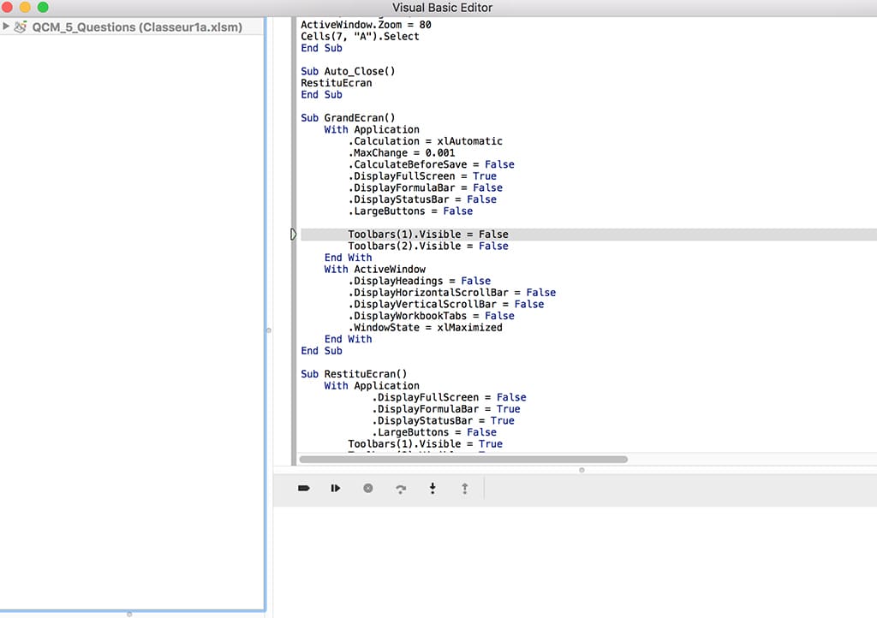Viewport: 877px width, 618px height.
Task: Click the current execution arrow in the margin
Action: coord(294,235)
